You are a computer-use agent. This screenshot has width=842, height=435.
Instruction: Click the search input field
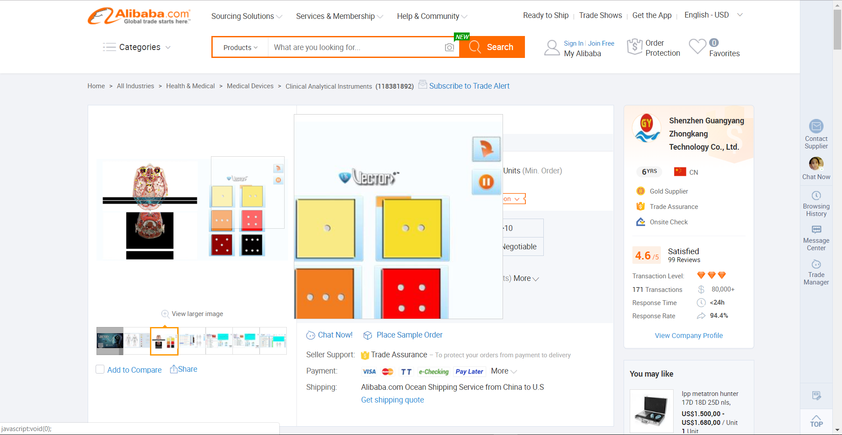(x=355, y=47)
